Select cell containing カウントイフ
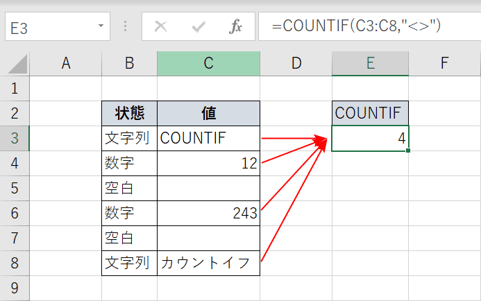481x301 pixels. [208, 264]
